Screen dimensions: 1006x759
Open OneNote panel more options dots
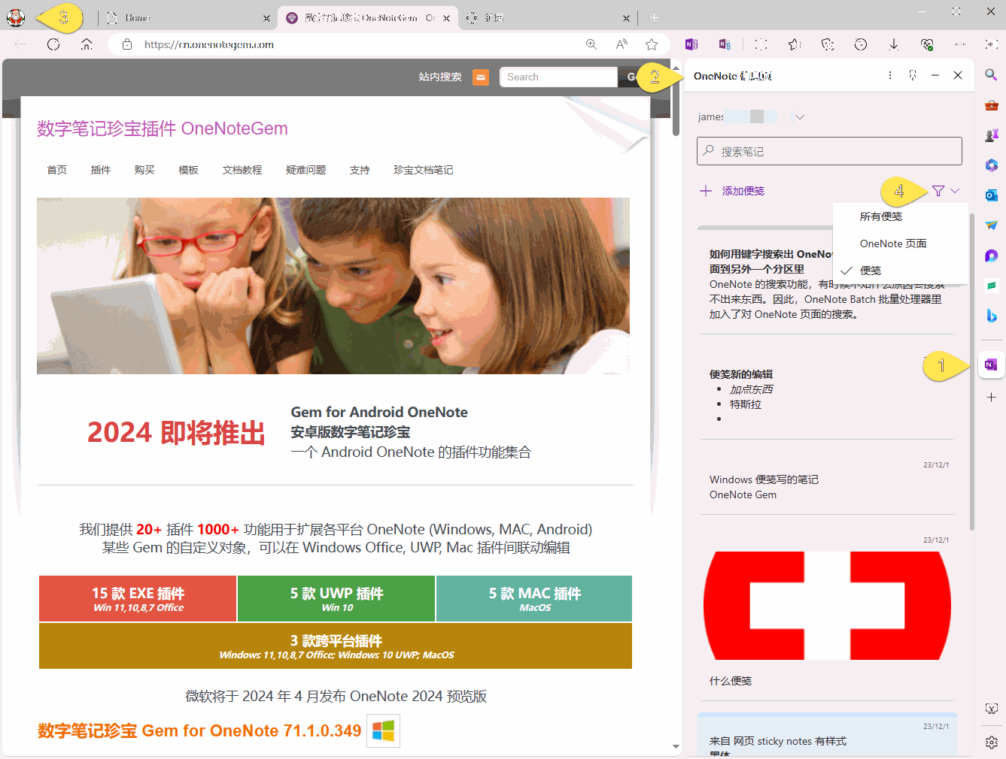(x=889, y=75)
